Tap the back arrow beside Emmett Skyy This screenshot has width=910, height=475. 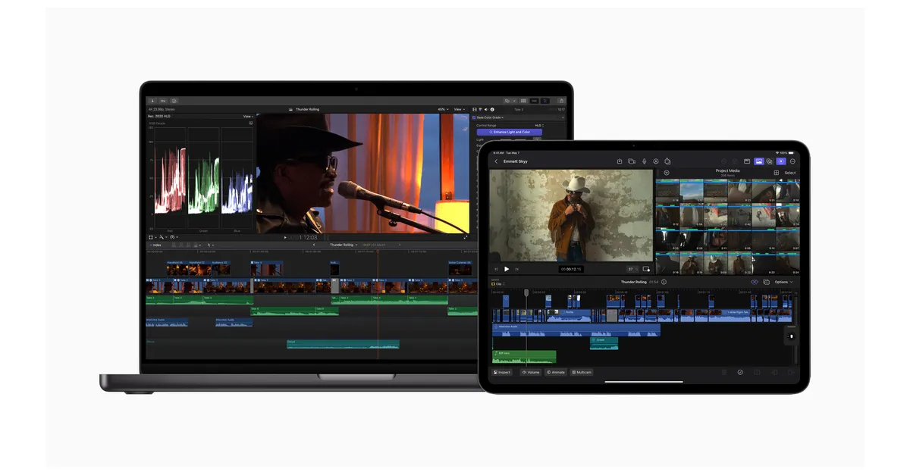click(x=497, y=161)
